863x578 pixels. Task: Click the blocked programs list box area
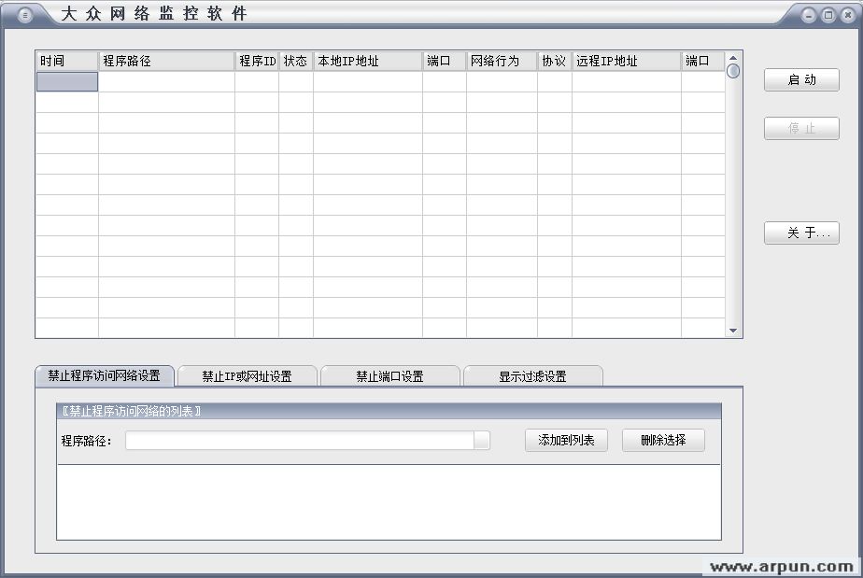point(389,502)
